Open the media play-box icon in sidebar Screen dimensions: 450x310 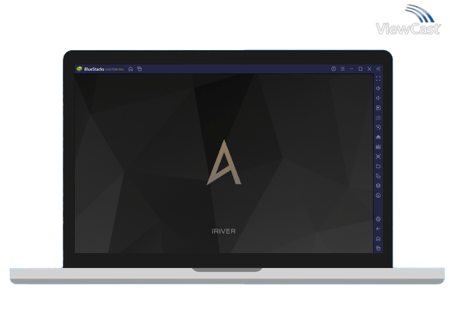point(378,108)
